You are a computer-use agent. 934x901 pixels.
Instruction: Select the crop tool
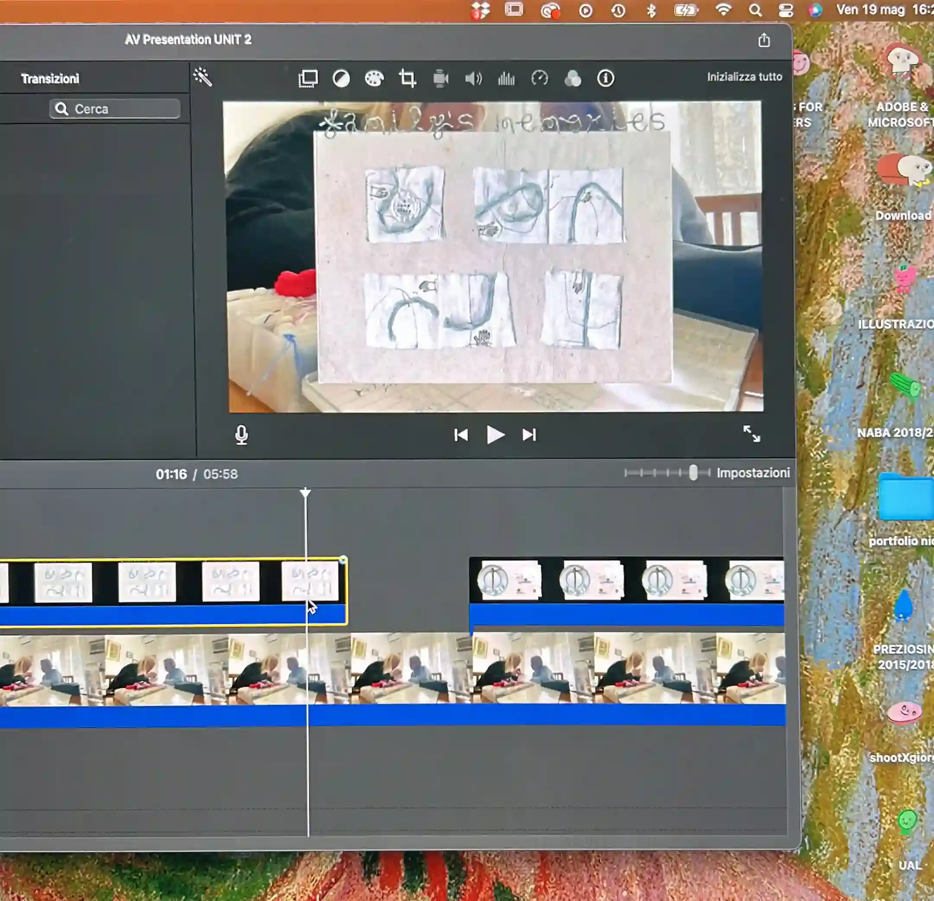(407, 78)
